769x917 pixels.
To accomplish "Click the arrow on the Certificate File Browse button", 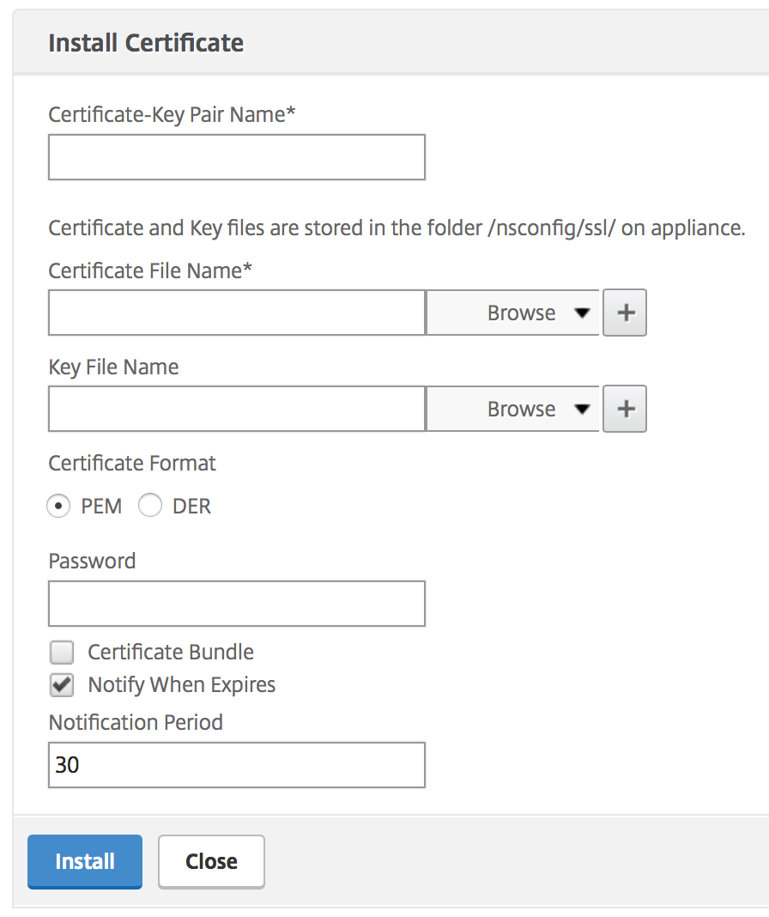I will point(583,313).
